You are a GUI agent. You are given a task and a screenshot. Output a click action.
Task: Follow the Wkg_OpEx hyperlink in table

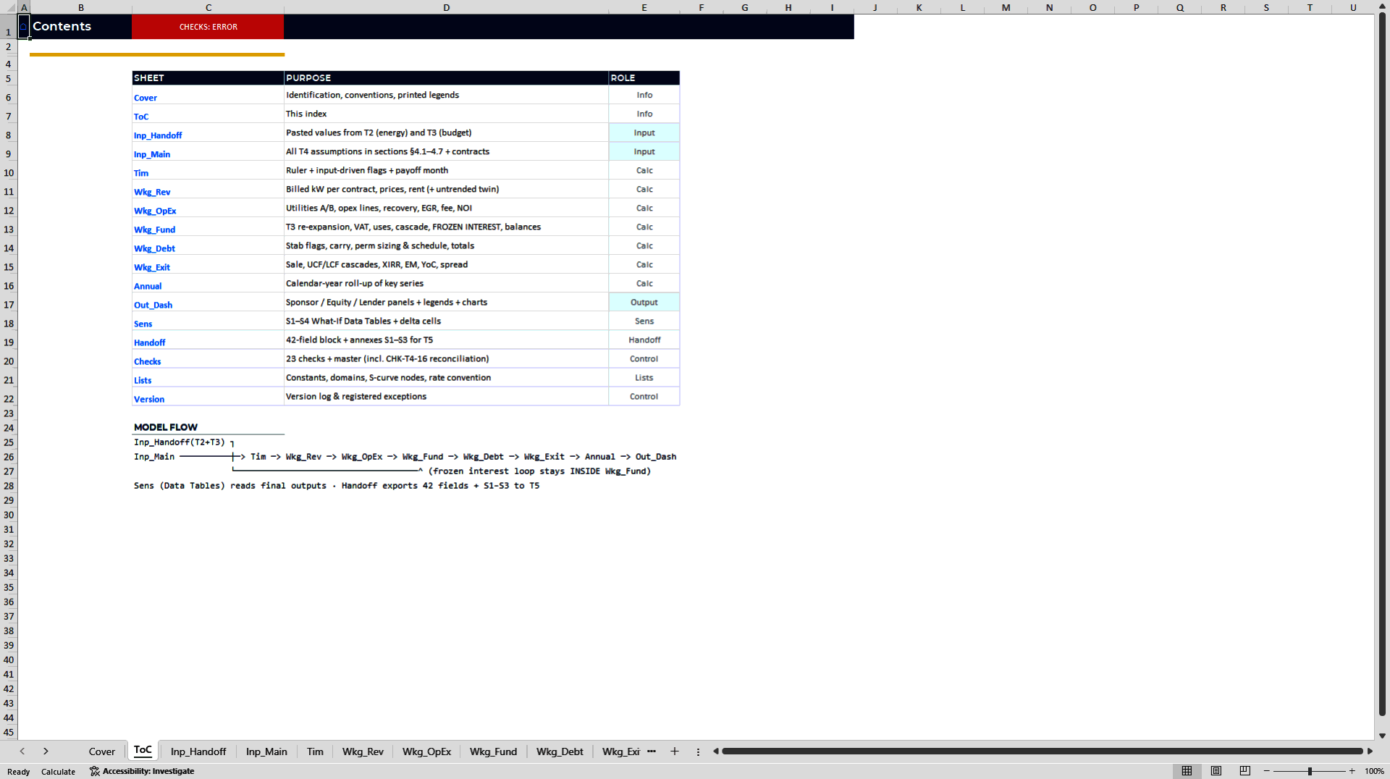[155, 211]
